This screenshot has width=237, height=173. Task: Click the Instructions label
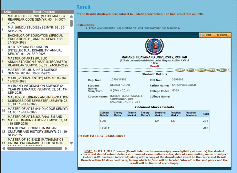click(x=85, y=25)
